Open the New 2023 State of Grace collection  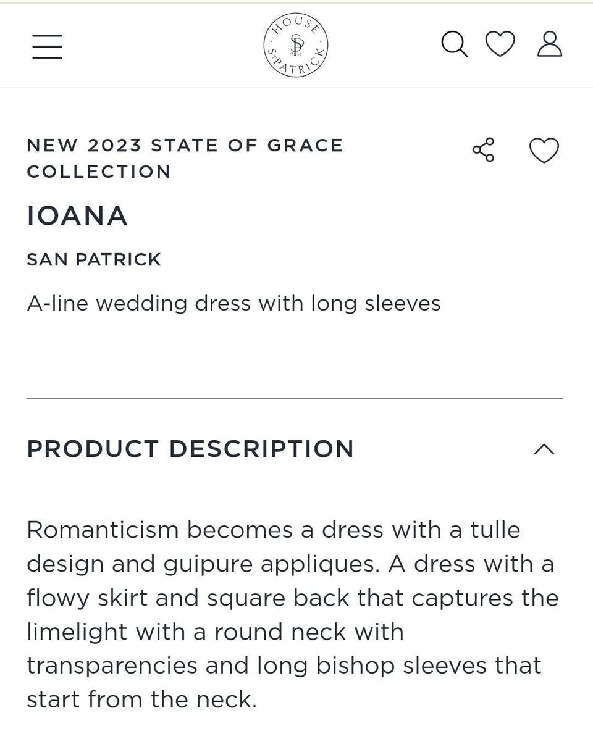coord(185,158)
